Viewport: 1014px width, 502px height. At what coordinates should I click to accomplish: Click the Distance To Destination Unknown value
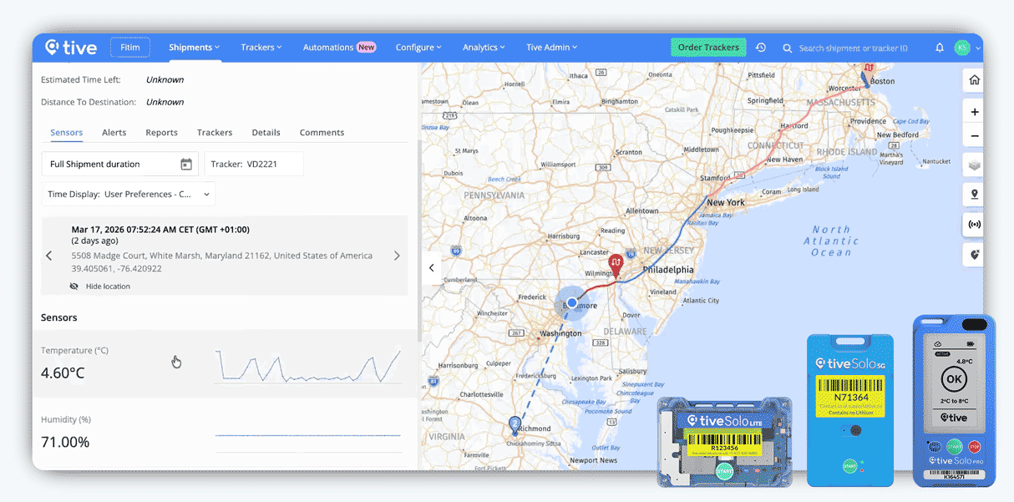coord(165,102)
